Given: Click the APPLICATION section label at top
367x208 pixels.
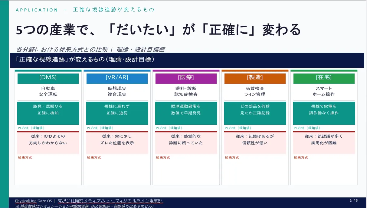Looking at the screenshot, I should pyautogui.click(x=37, y=10).
